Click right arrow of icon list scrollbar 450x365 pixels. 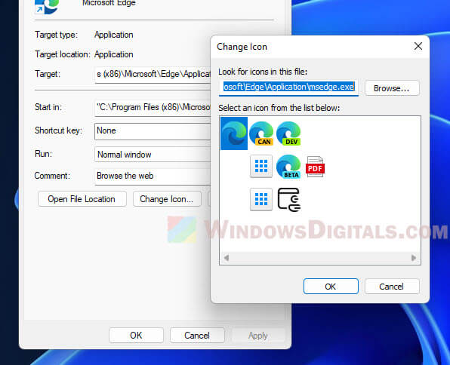pyautogui.click(x=414, y=258)
